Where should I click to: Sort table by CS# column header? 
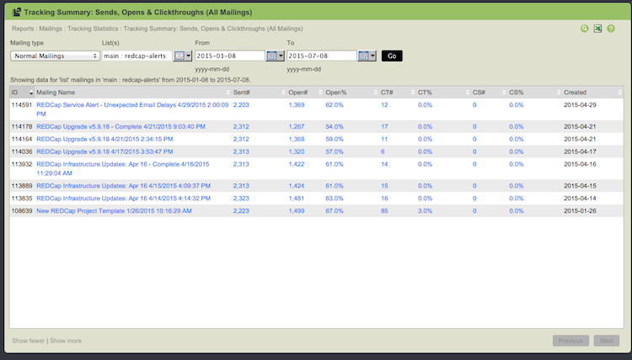[x=490, y=93]
